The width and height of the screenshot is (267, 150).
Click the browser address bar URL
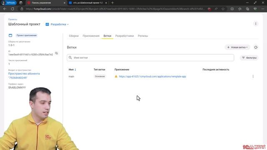115,9
